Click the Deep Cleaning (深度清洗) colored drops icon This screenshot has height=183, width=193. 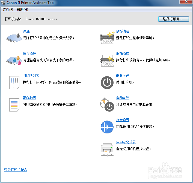[14, 60]
